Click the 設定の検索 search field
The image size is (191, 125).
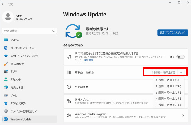tap(29, 31)
